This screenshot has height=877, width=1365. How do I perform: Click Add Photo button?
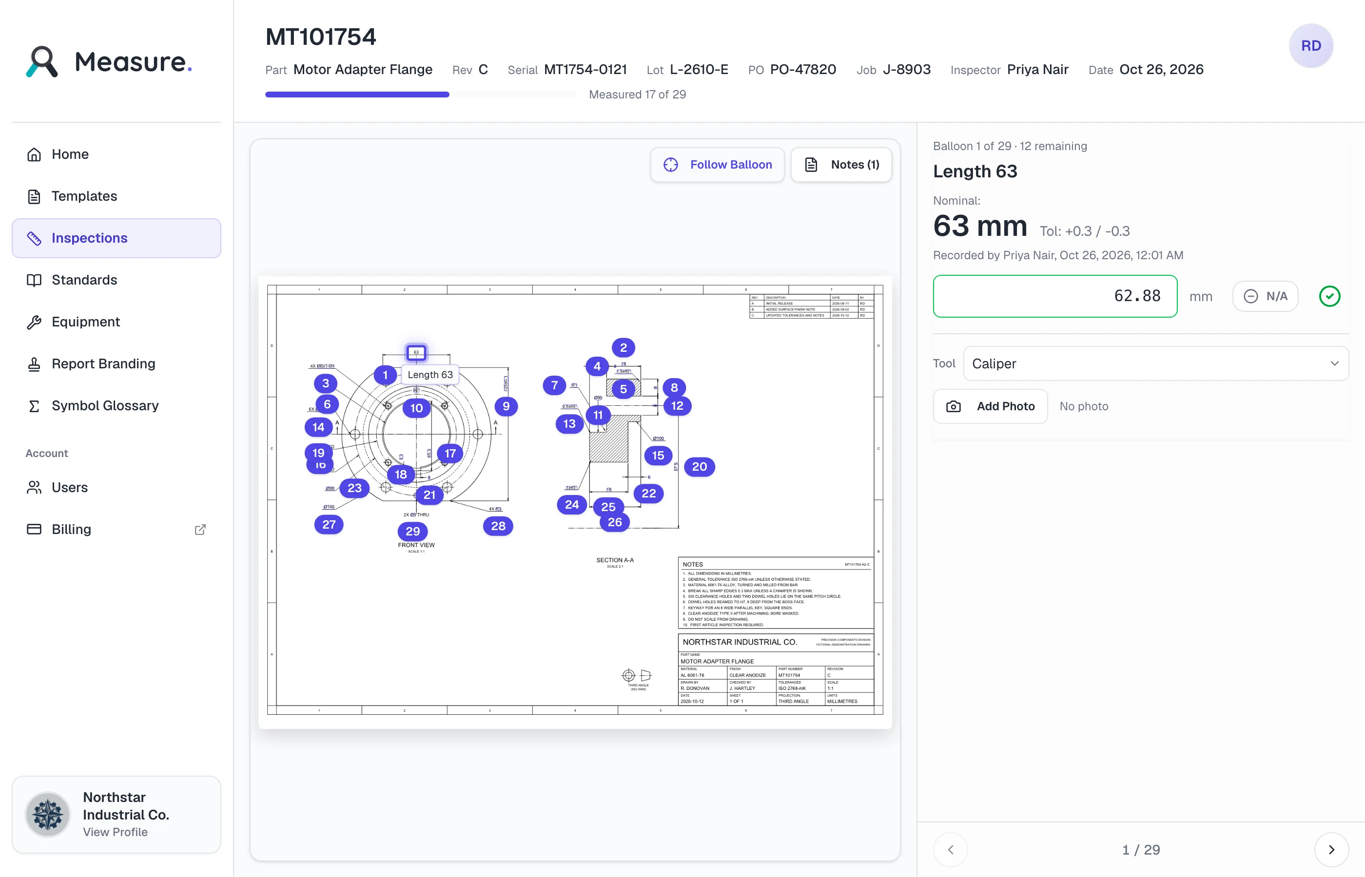990,406
